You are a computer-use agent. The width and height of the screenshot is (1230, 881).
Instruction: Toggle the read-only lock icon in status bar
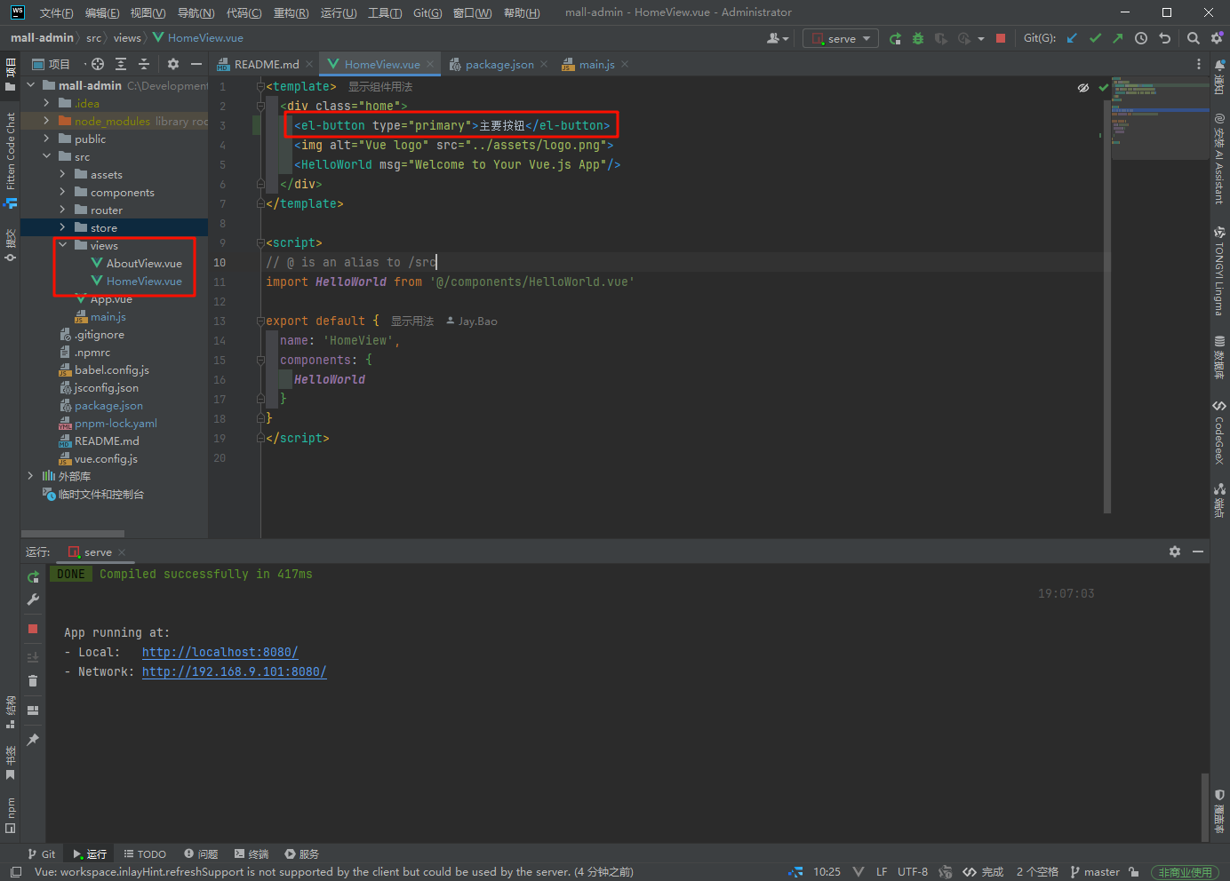(1134, 872)
